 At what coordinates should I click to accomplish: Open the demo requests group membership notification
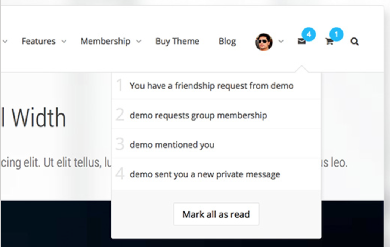click(x=198, y=115)
